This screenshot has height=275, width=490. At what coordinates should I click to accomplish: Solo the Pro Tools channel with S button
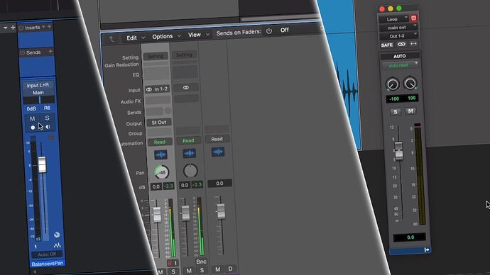coord(396,111)
